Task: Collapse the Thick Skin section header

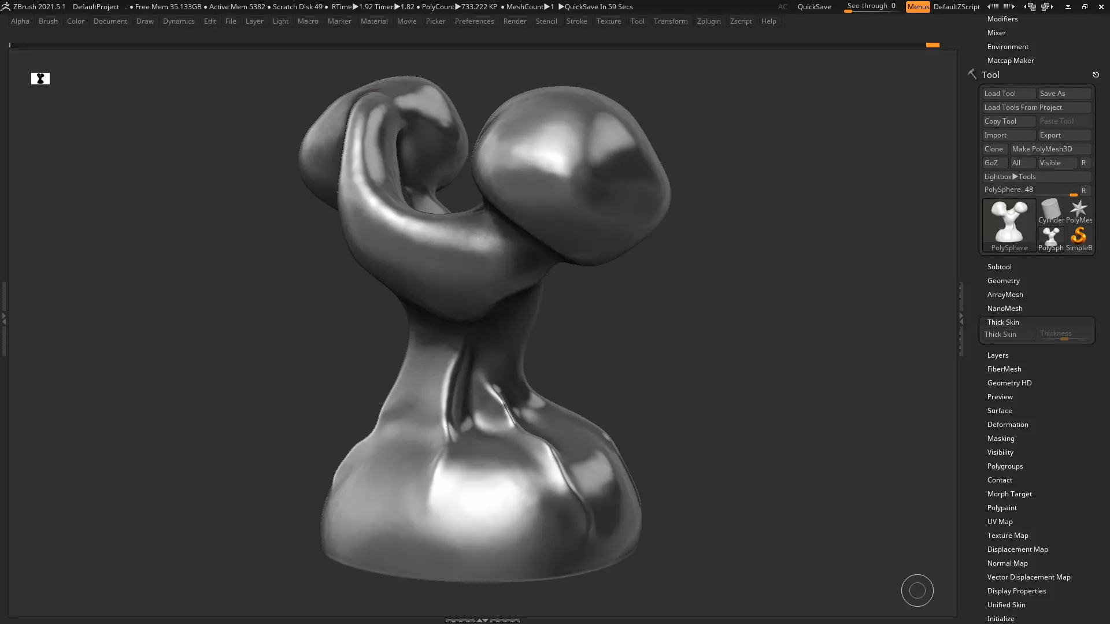Action: coord(1003,322)
